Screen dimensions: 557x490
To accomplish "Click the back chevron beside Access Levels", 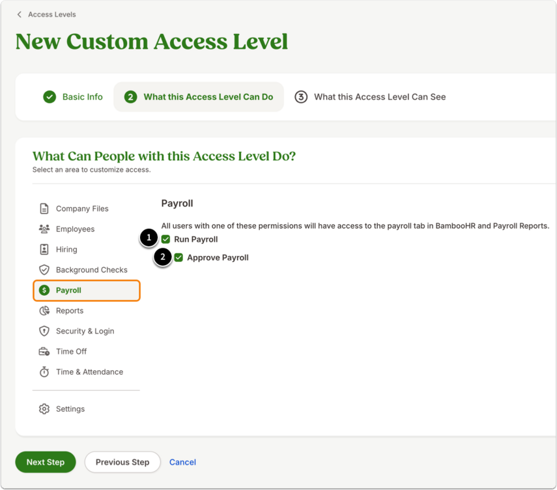I will click(19, 14).
